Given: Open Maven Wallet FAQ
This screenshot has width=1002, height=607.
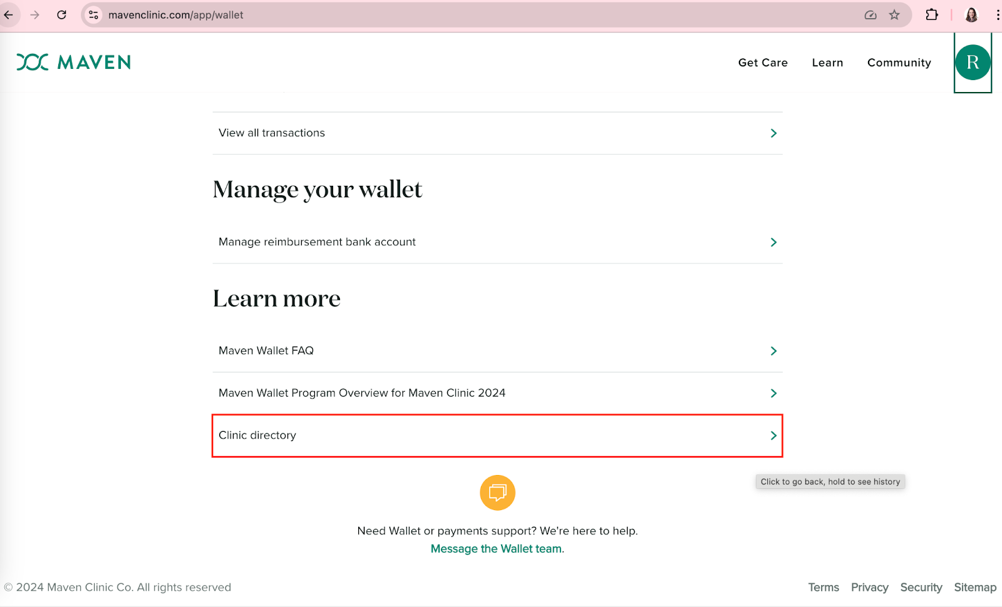Looking at the screenshot, I should (497, 351).
